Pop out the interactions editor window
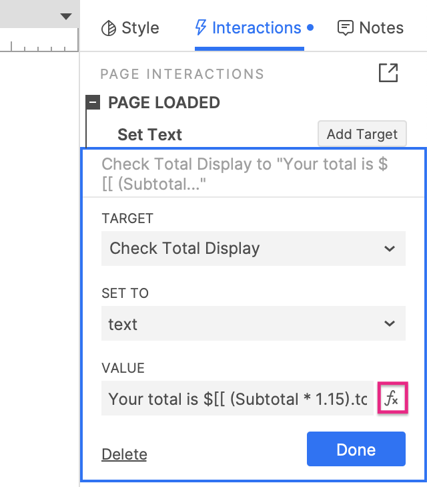The image size is (427, 487). (388, 73)
